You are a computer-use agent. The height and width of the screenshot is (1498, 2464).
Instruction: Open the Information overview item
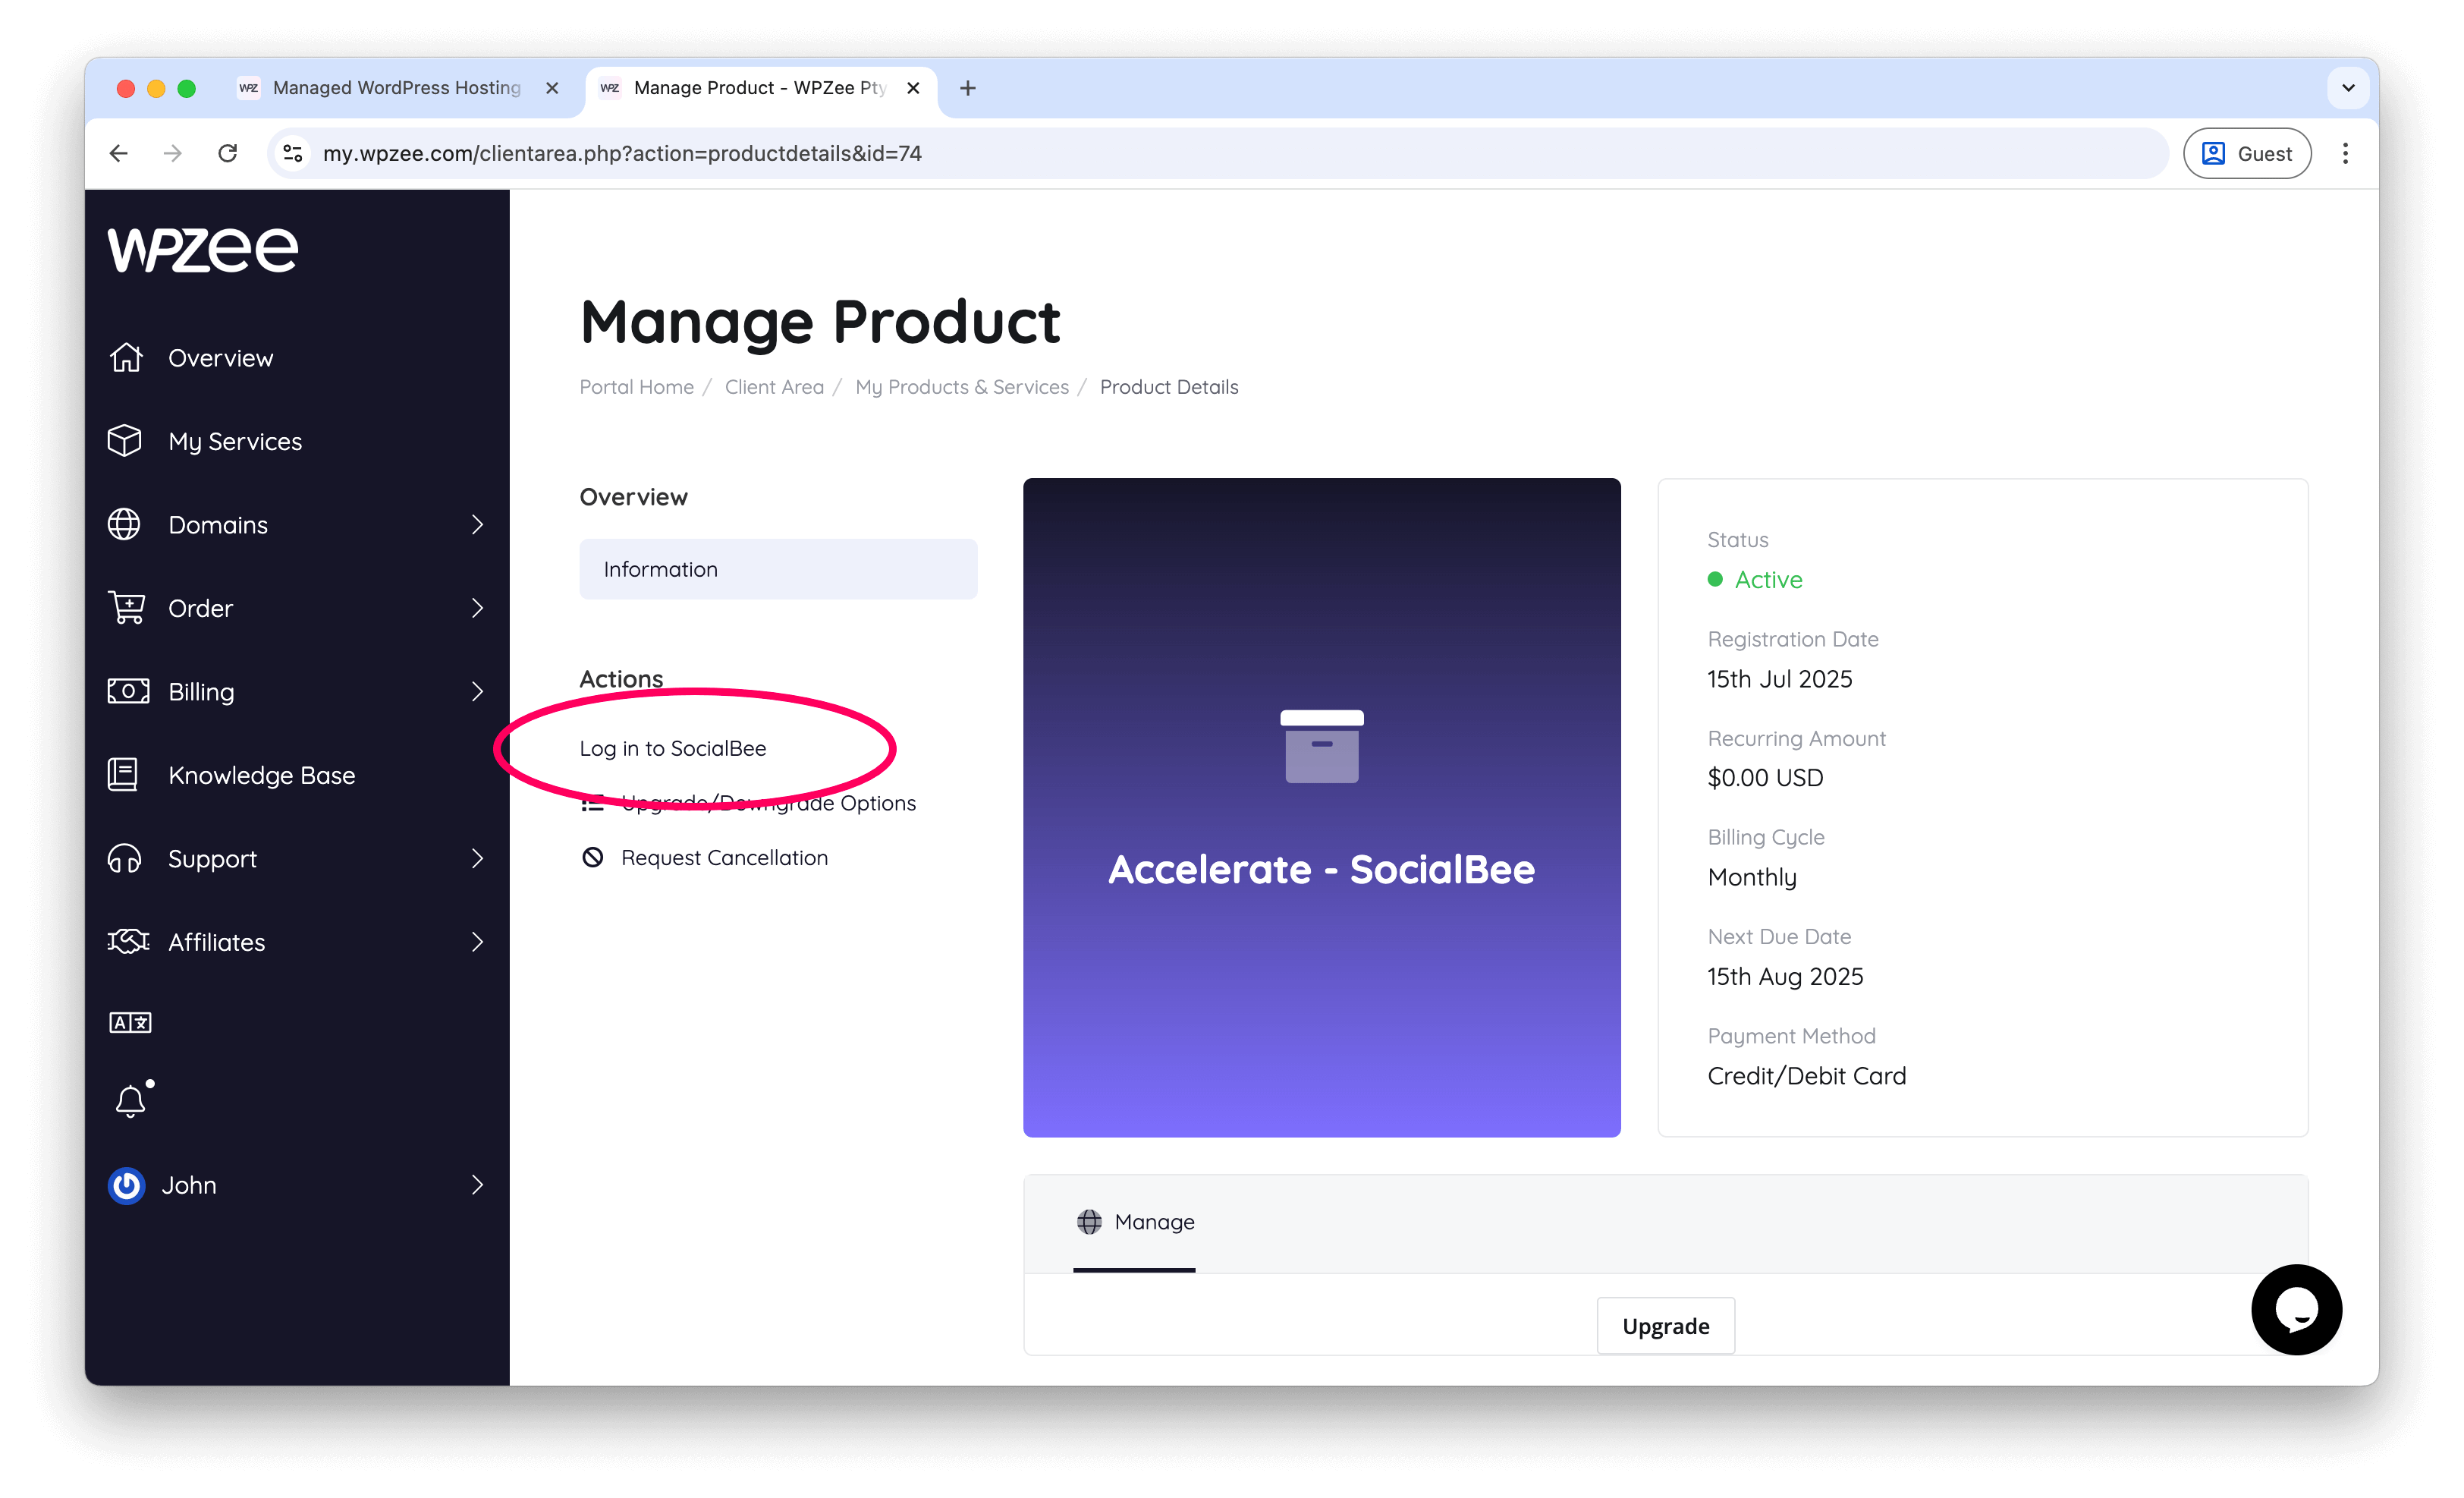pyautogui.click(x=778, y=569)
